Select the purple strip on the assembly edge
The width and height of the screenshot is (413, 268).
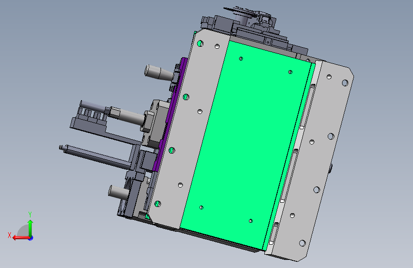click(x=170, y=115)
